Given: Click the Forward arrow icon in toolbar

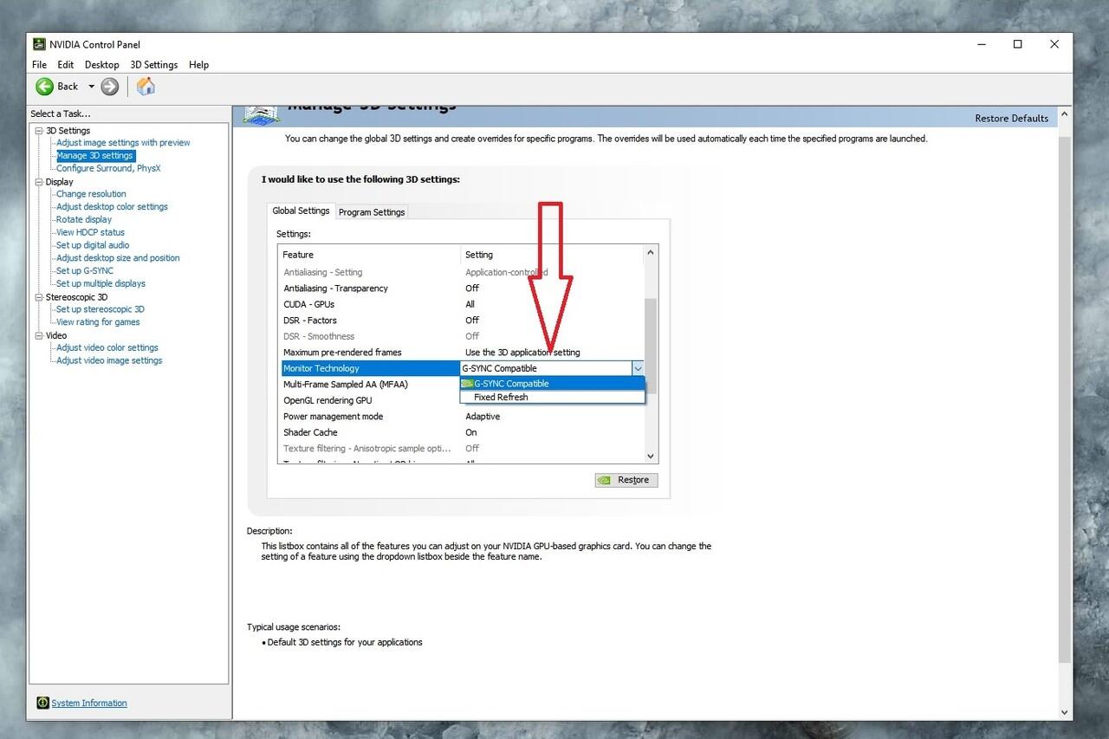Looking at the screenshot, I should point(109,87).
